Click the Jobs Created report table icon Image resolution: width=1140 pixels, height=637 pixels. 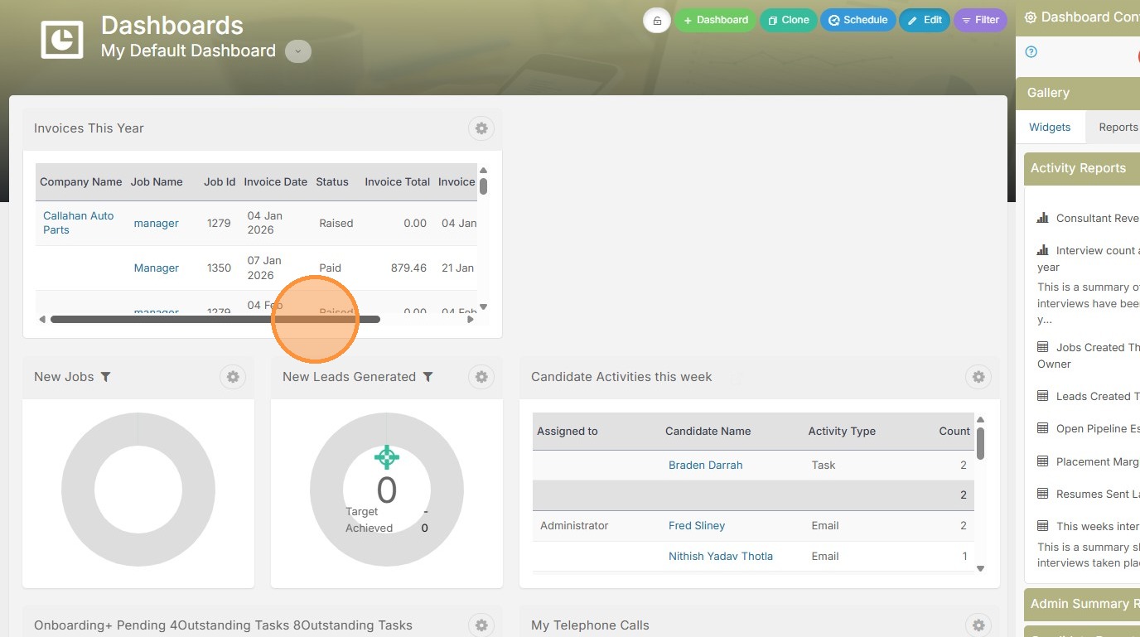pyautogui.click(x=1043, y=347)
